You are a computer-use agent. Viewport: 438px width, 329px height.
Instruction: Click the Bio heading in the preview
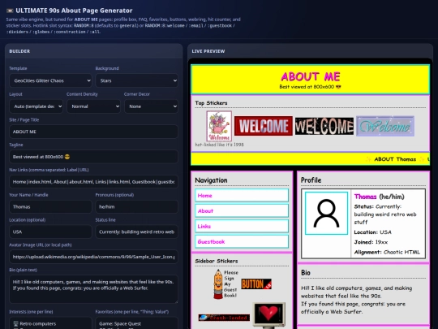click(x=306, y=273)
